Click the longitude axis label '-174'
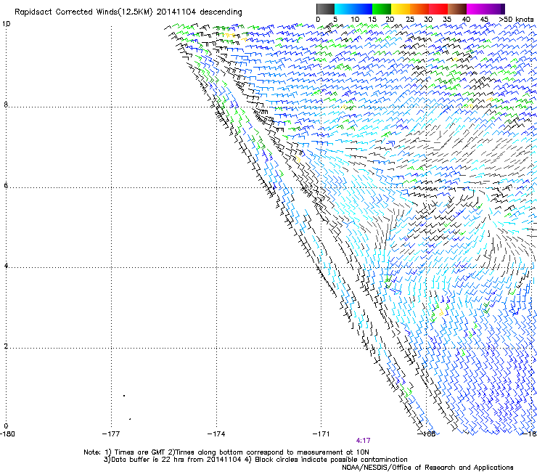The width and height of the screenshot is (537, 472). click(216, 434)
